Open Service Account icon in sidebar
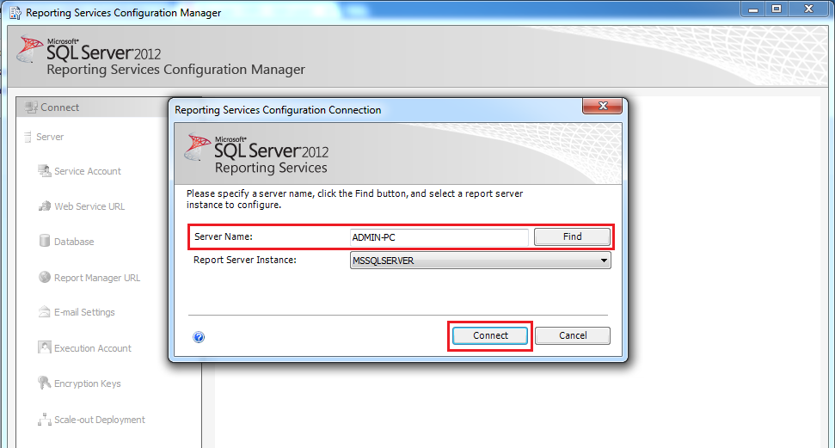The image size is (835, 448). tap(44, 171)
